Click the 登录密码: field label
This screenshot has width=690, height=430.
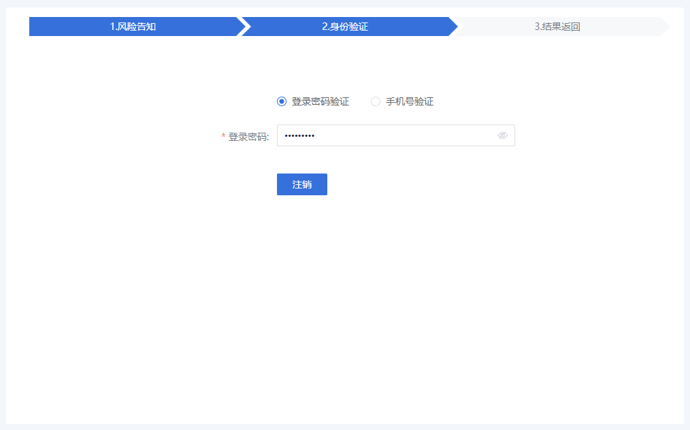click(x=248, y=136)
